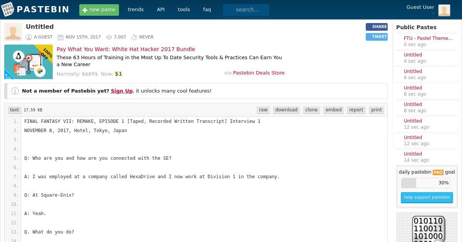Viewport: 462px width, 242px height.
Task: Click the info icon in signup notice
Action: coord(15,91)
